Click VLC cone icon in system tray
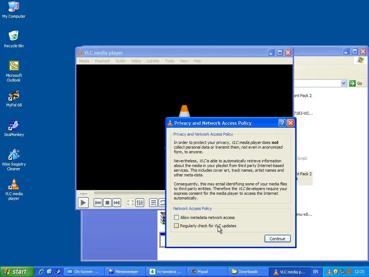This screenshot has height=277, width=369. pyautogui.click(x=329, y=272)
